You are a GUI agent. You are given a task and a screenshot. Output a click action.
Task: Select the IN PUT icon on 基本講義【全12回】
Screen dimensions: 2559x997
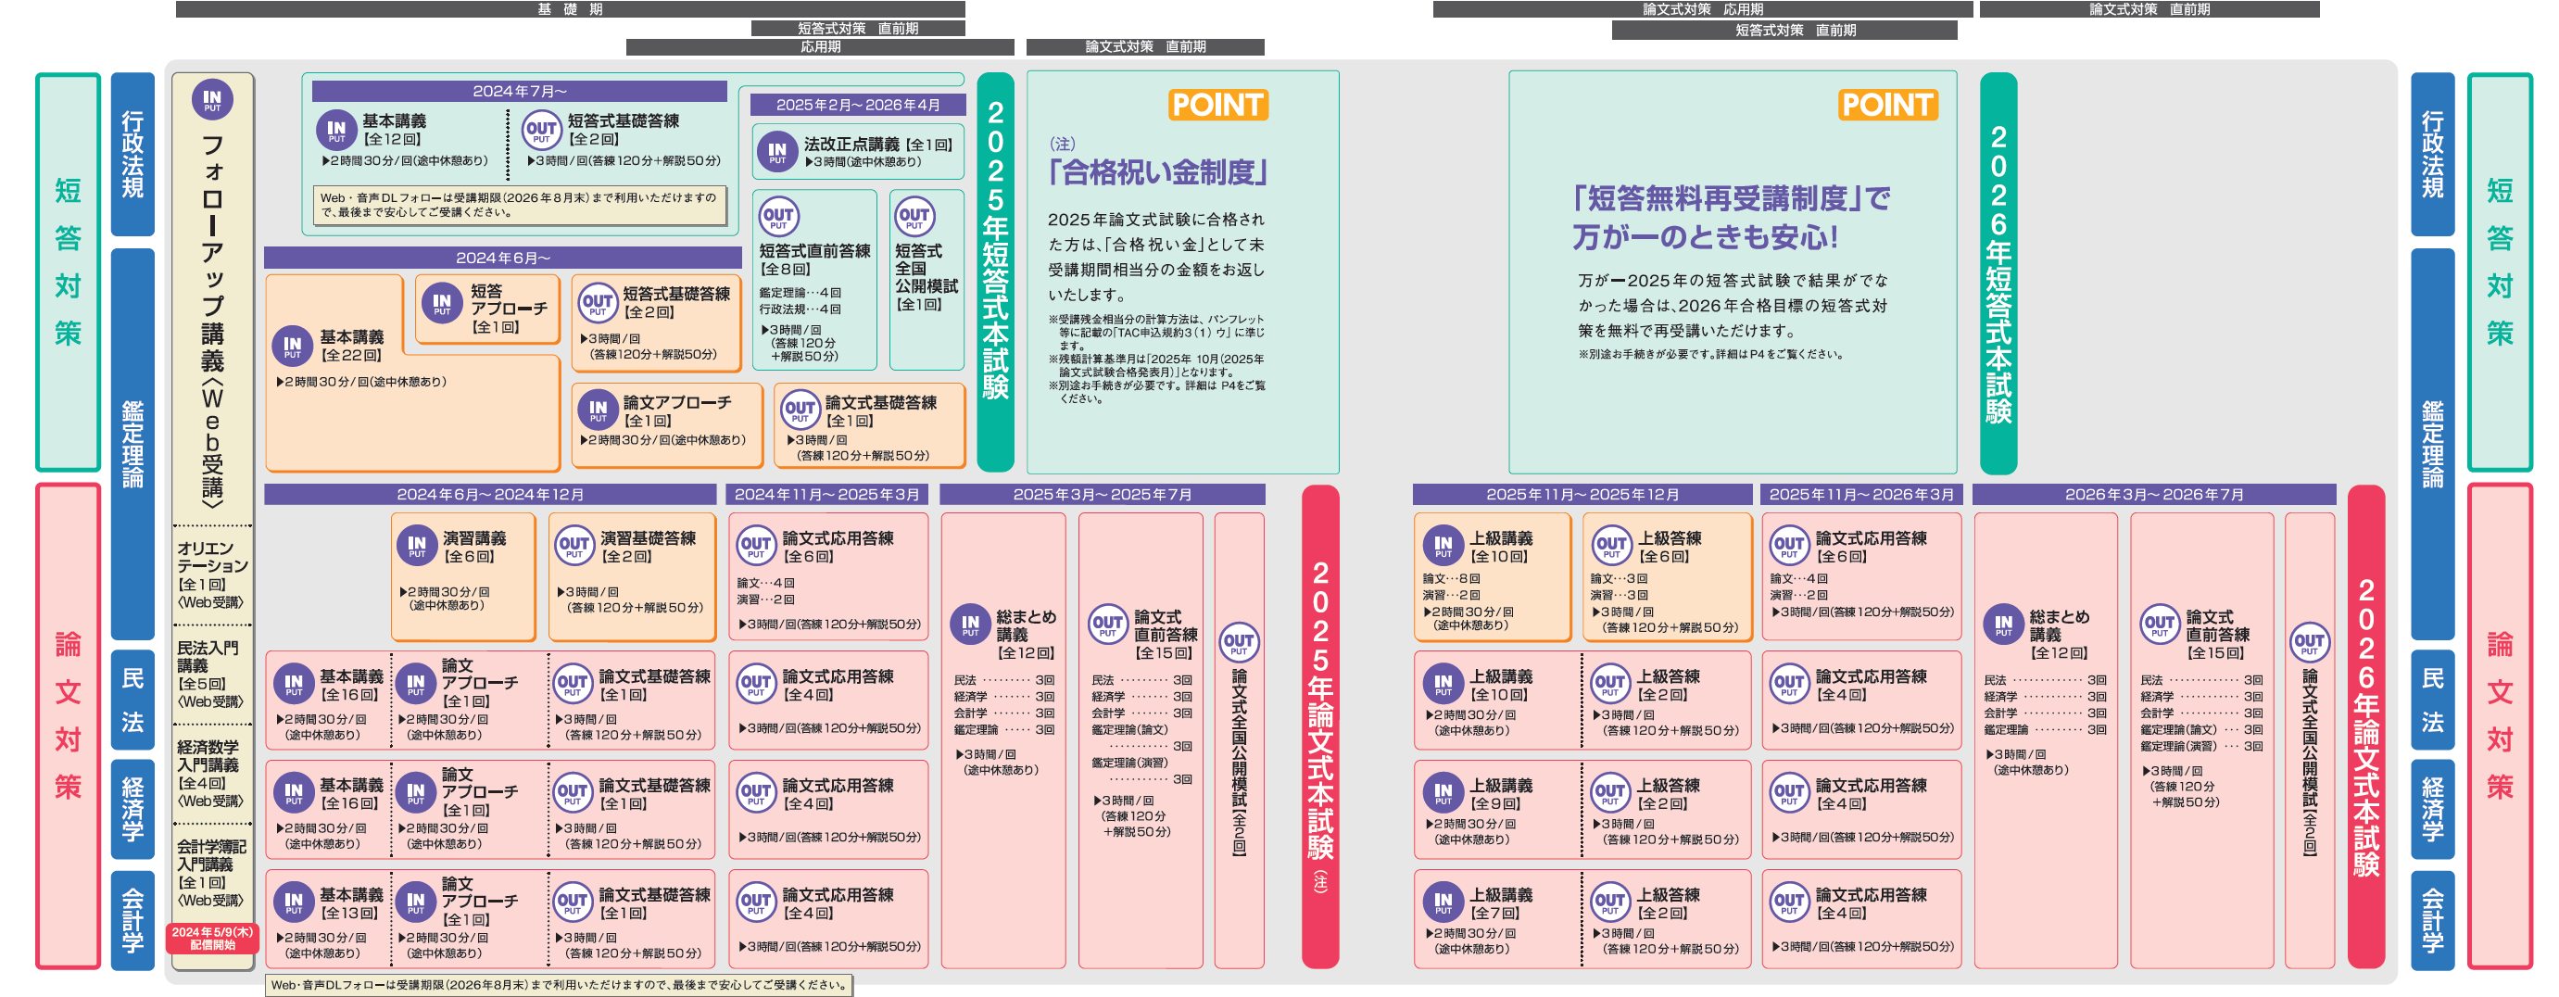coord(336,130)
